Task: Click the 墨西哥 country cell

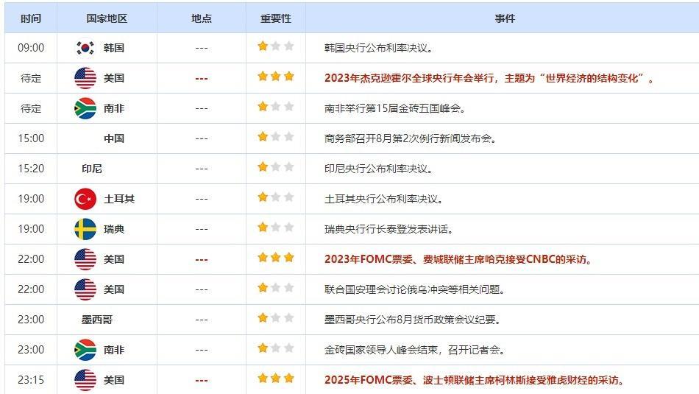Action: 97,320
